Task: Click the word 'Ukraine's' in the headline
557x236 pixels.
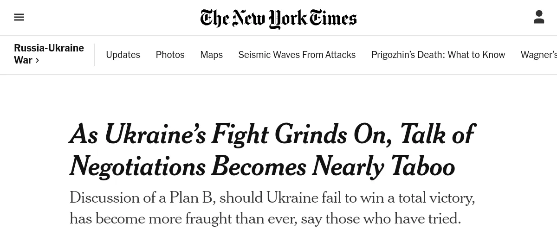Action: tap(155, 135)
